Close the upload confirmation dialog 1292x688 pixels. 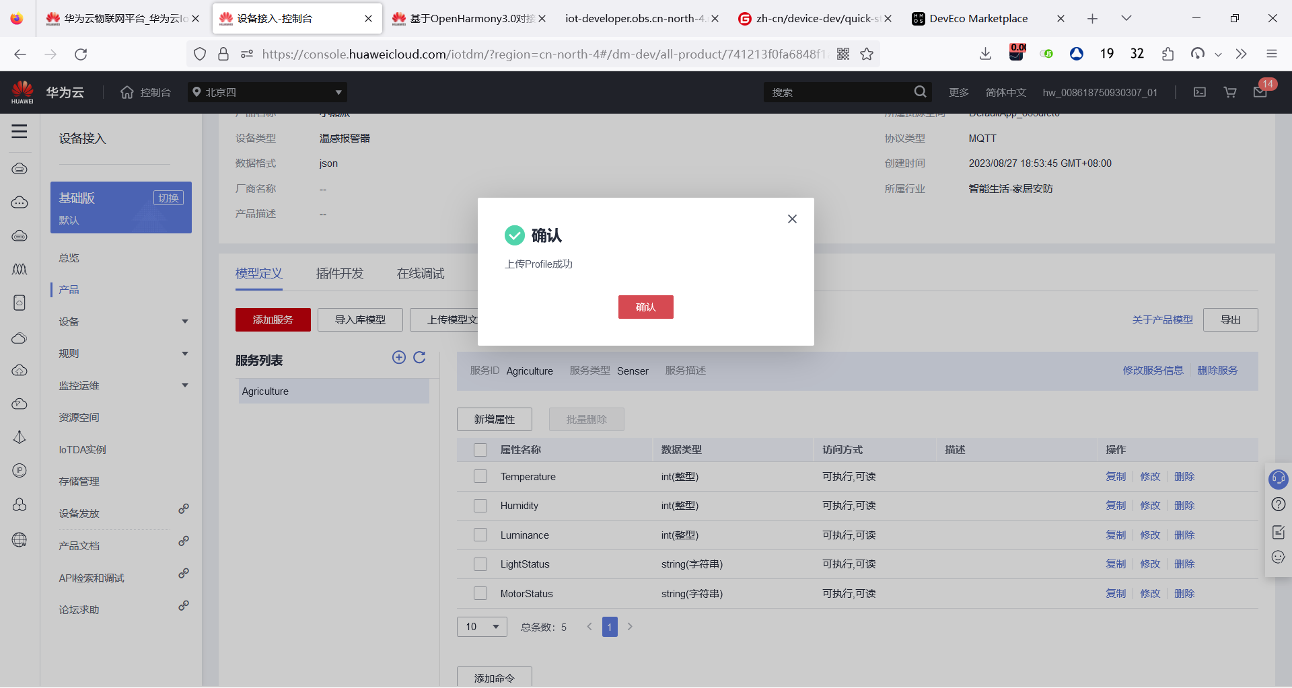[792, 219]
